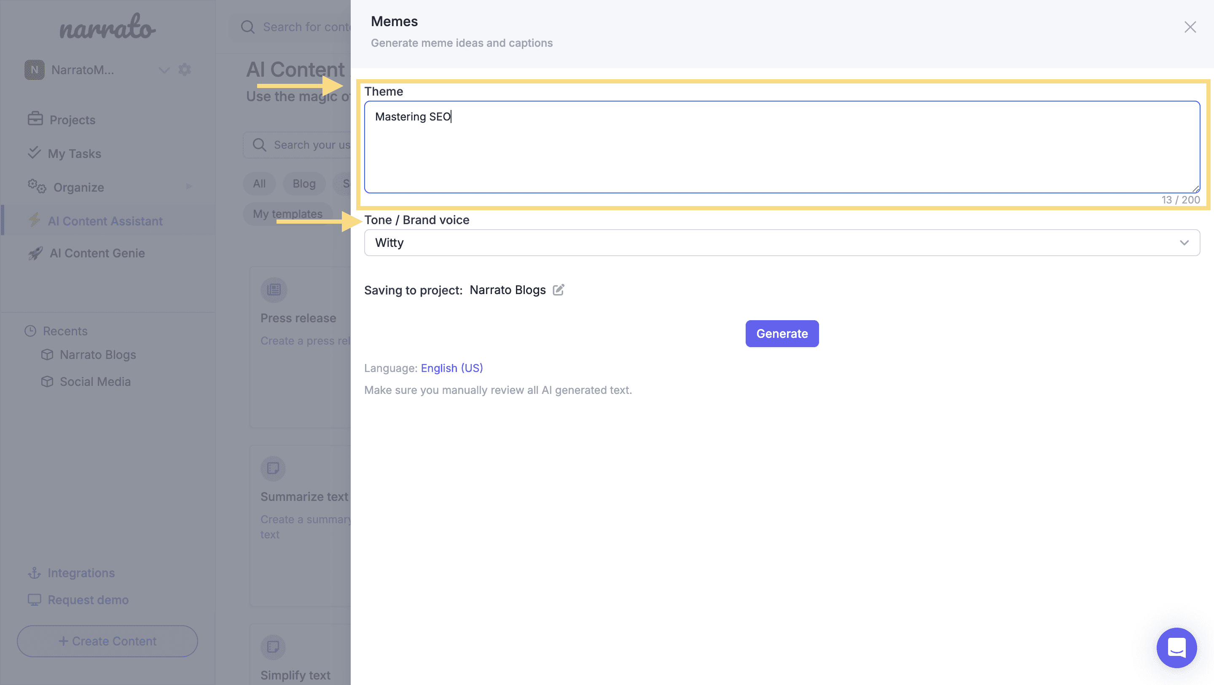Viewport: 1214px width, 685px height.
Task: Click the Integrations anchor icon
Action: (35, 573)
